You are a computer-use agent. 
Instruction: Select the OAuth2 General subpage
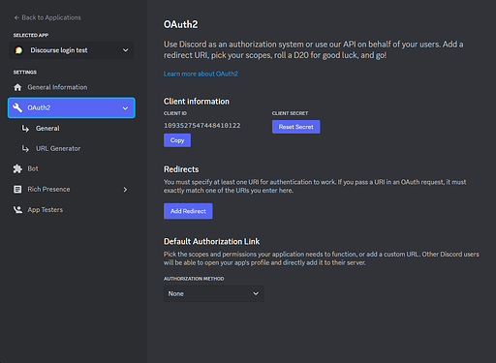pyautogui.click(x=47, y=129)
